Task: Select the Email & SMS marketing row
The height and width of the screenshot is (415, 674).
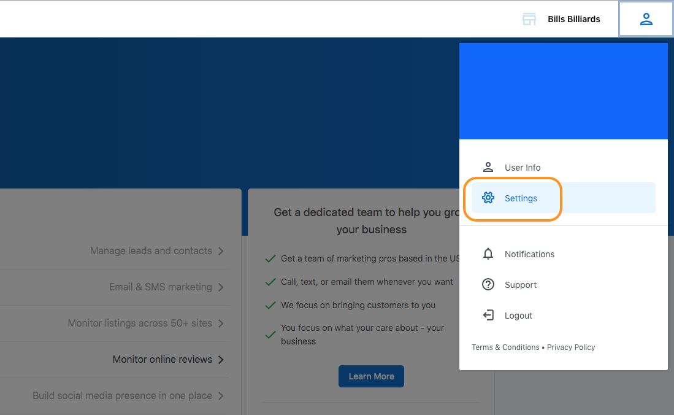Action: [x=114, y=287]
